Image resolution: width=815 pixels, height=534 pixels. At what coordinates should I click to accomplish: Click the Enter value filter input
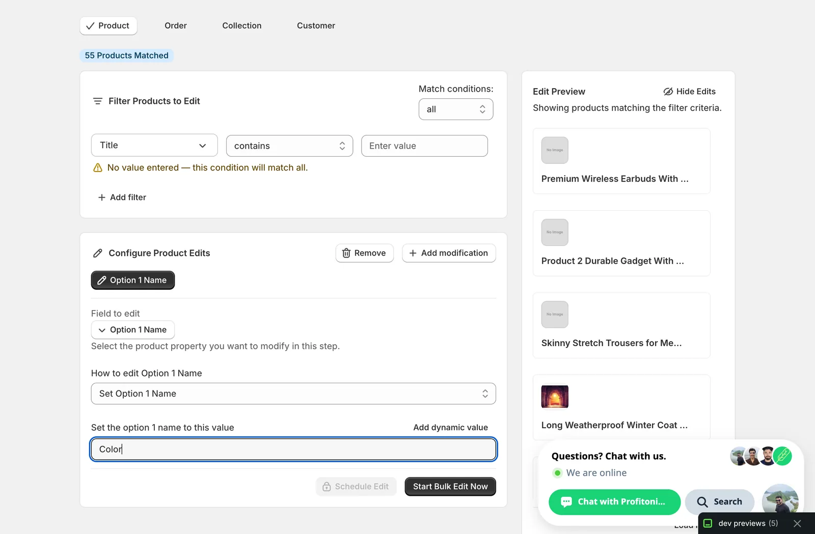click(x=424, y=146)
